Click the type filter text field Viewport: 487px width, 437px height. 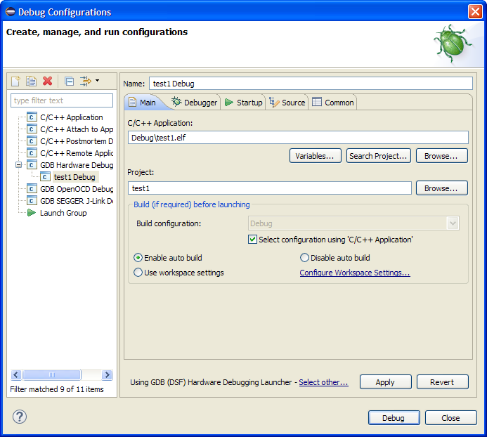point(62,100)
